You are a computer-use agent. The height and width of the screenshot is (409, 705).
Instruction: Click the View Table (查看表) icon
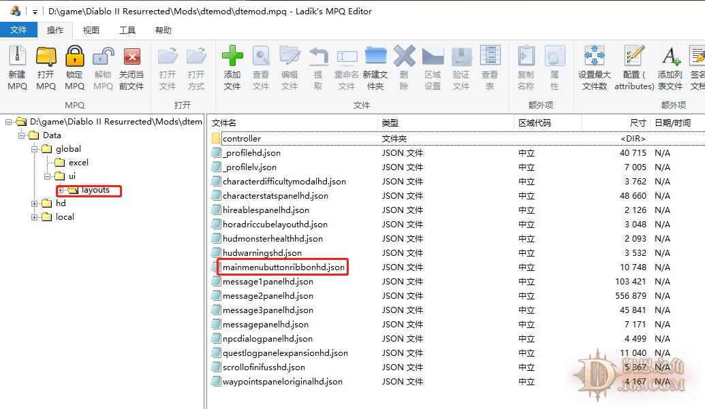point(490,56)
